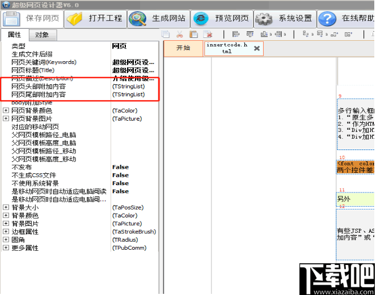Click the TStringList value of 网页头部附加内容

(129, 87)
